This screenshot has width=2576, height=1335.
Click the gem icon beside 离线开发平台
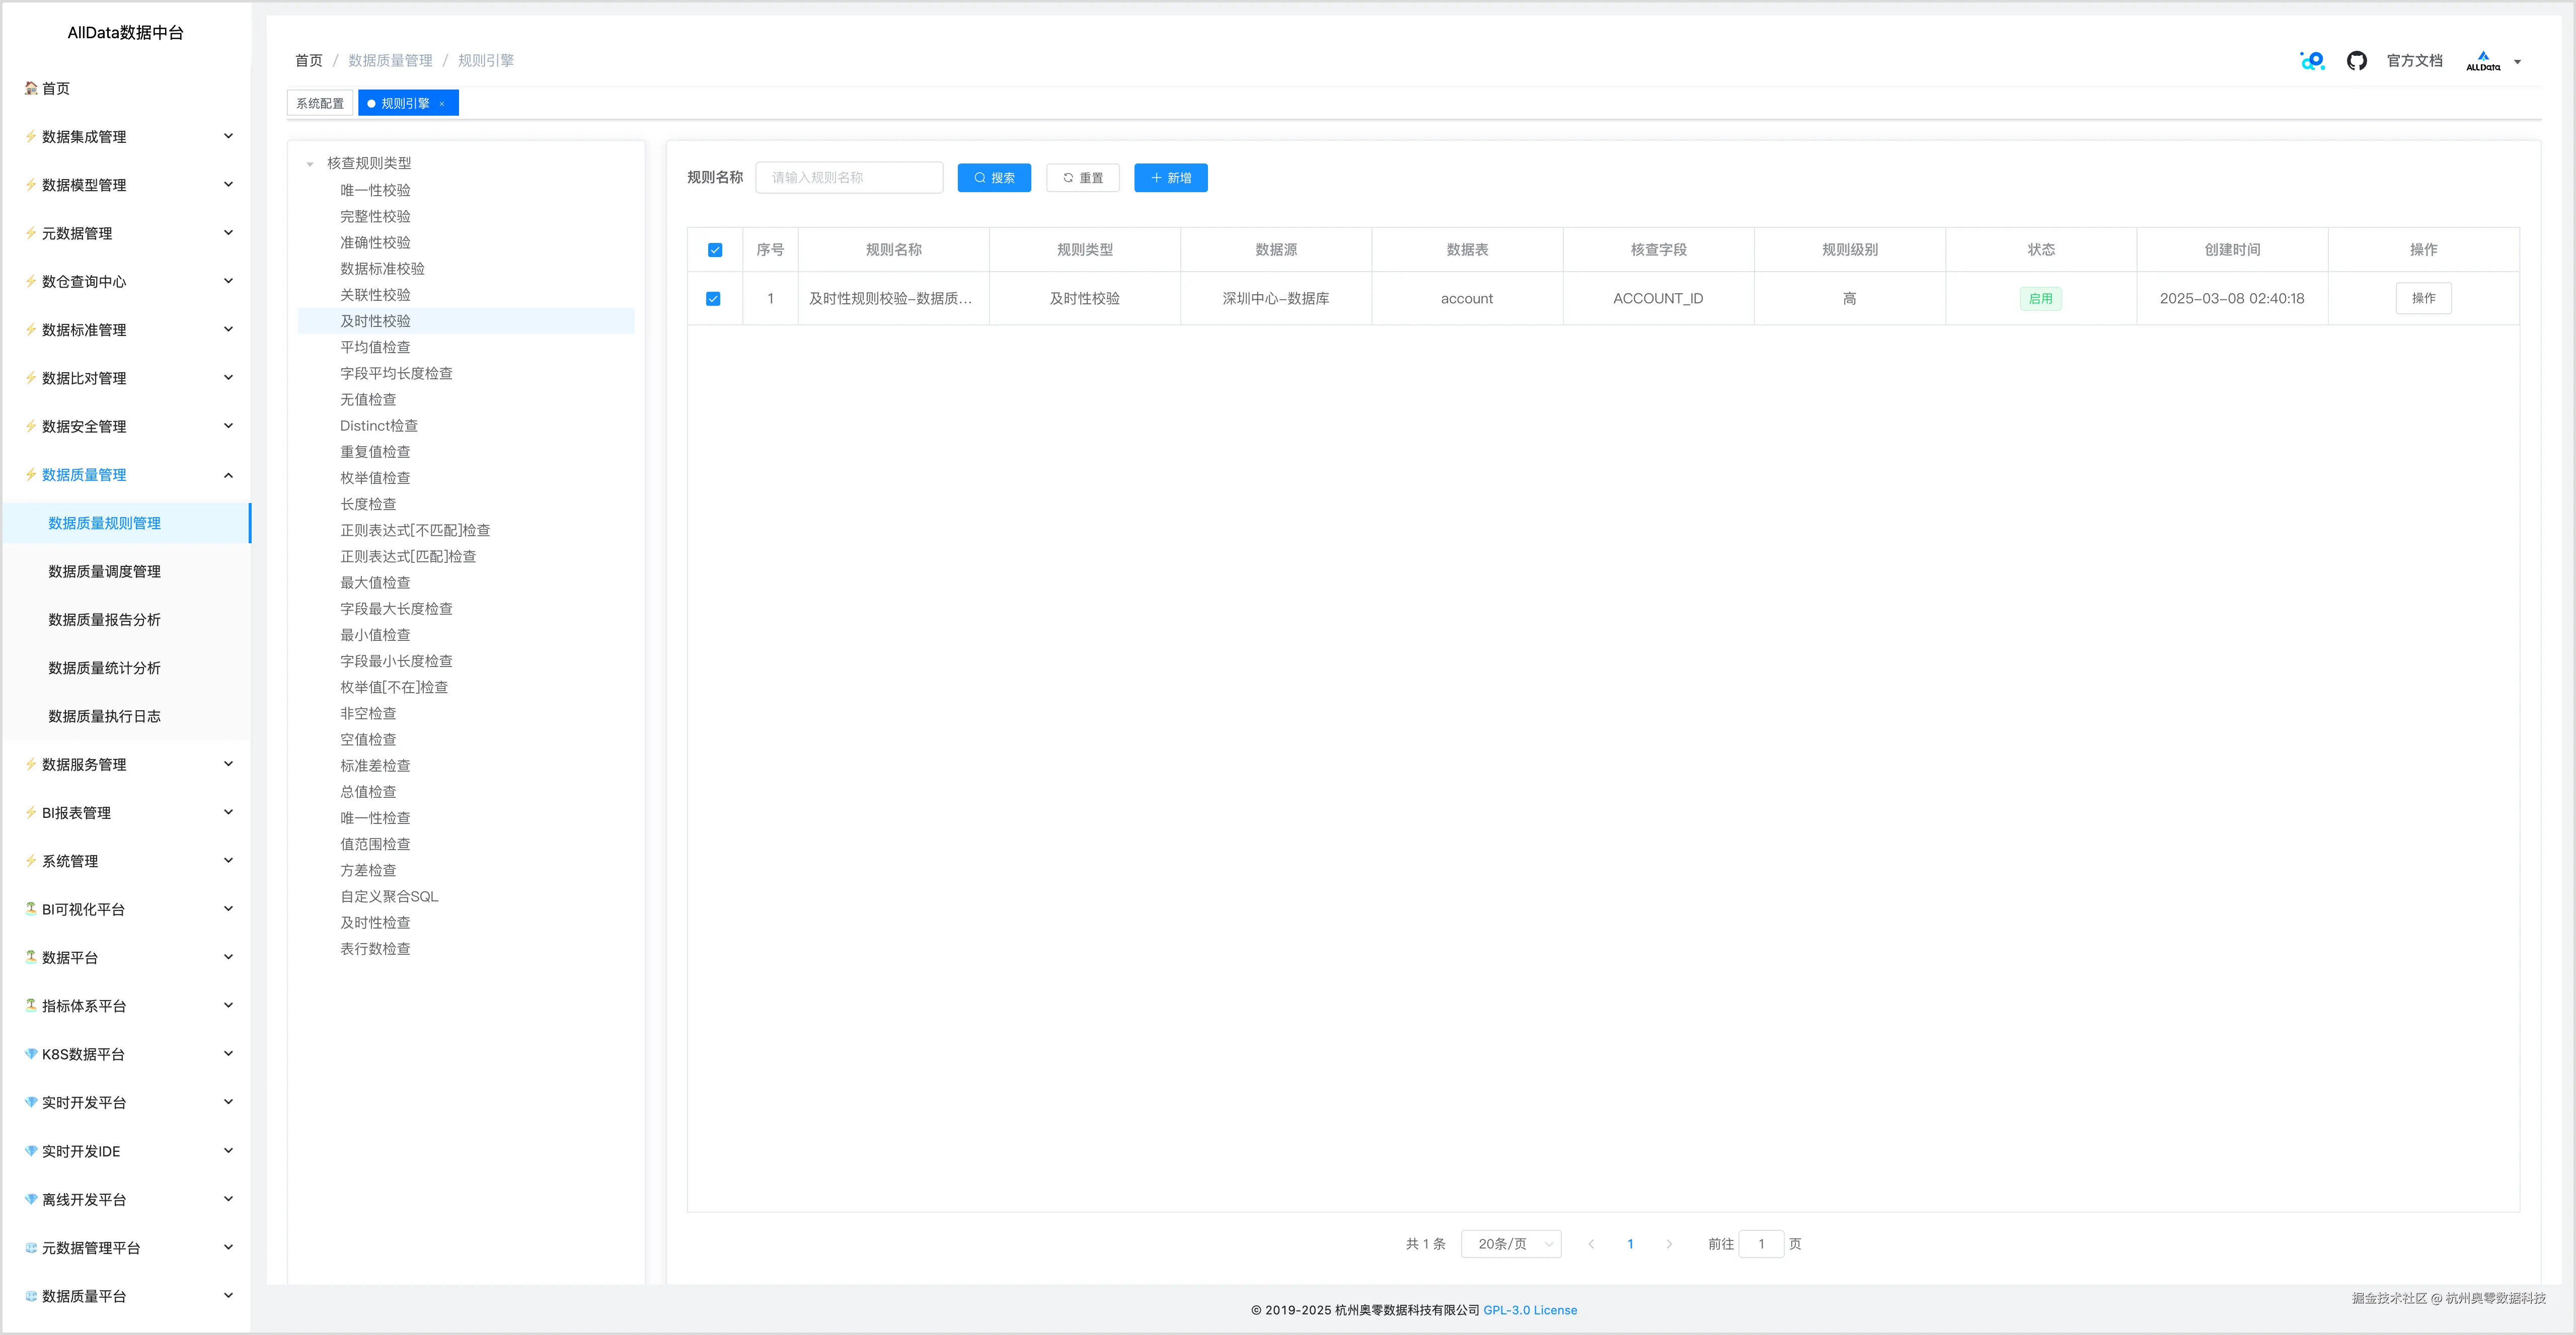tap(31, 1199)
